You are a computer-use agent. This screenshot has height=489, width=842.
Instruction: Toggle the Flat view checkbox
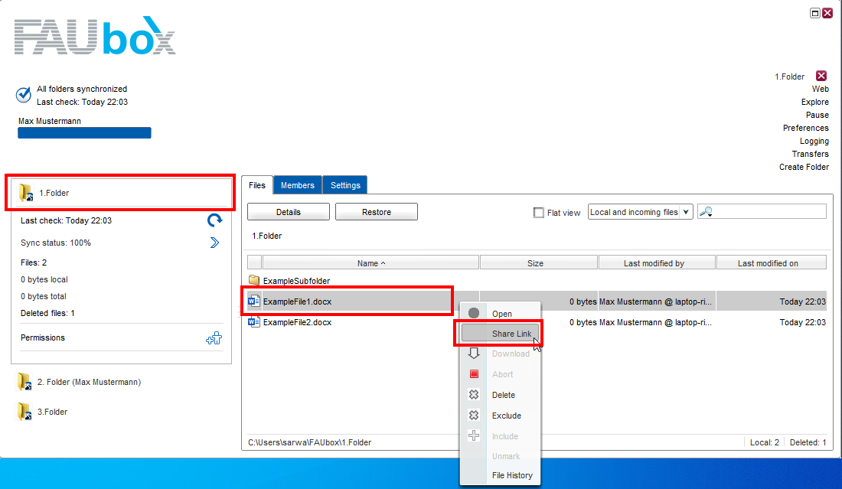tap(539, 213)
